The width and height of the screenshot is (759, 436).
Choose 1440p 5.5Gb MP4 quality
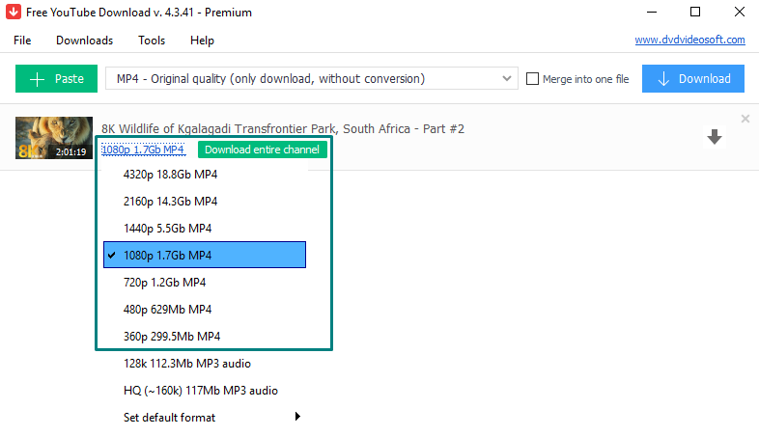click(x=205, y=229)
